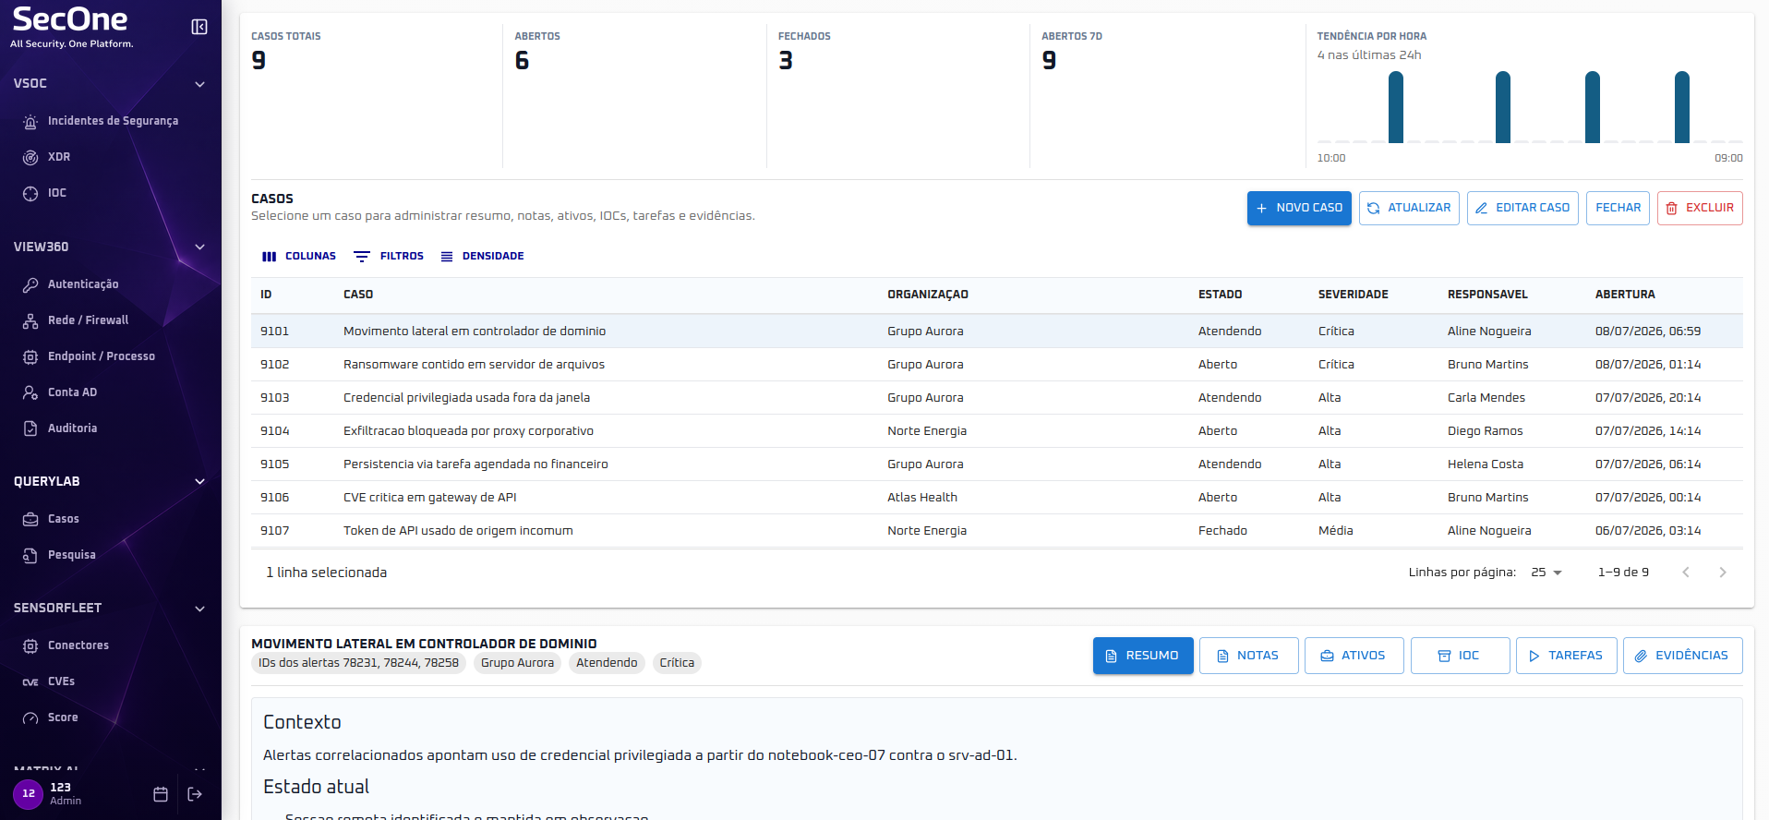Click the last bar in trend chart

(1682, 107)
